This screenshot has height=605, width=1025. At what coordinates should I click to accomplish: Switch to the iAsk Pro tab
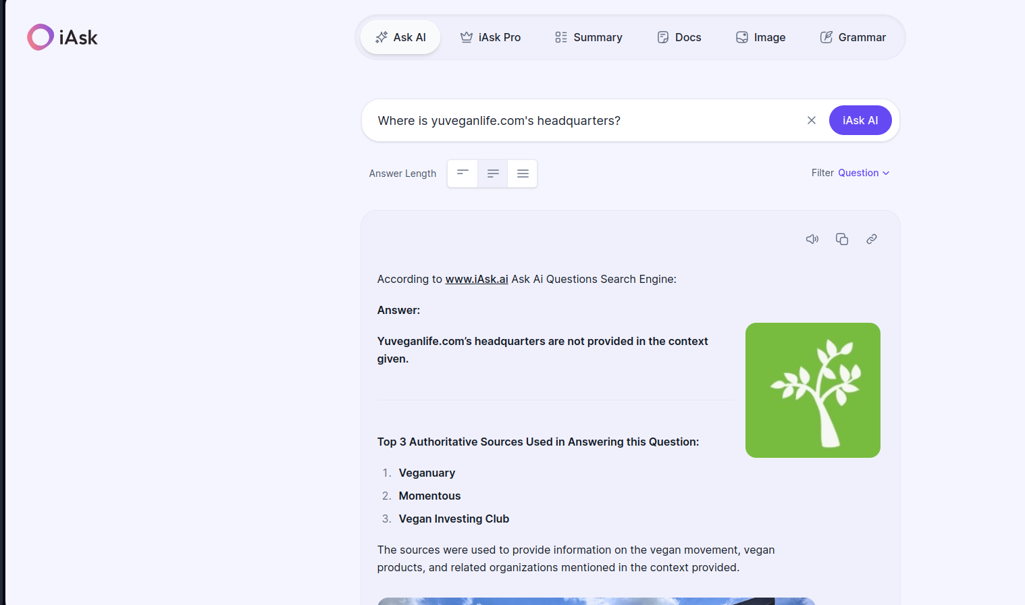click(x=490, y=37)
